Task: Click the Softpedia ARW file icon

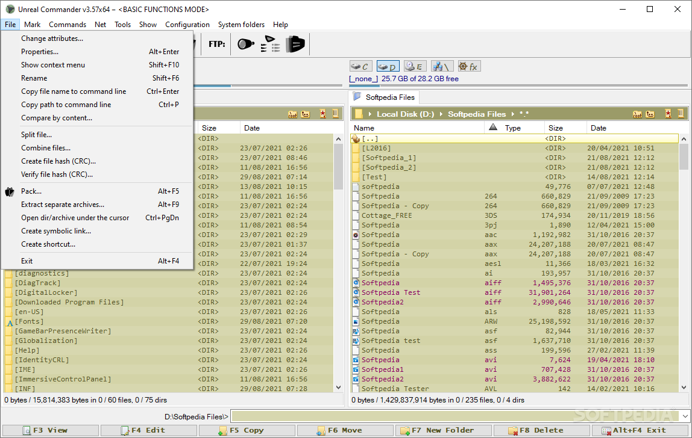Action: [356, 322]
